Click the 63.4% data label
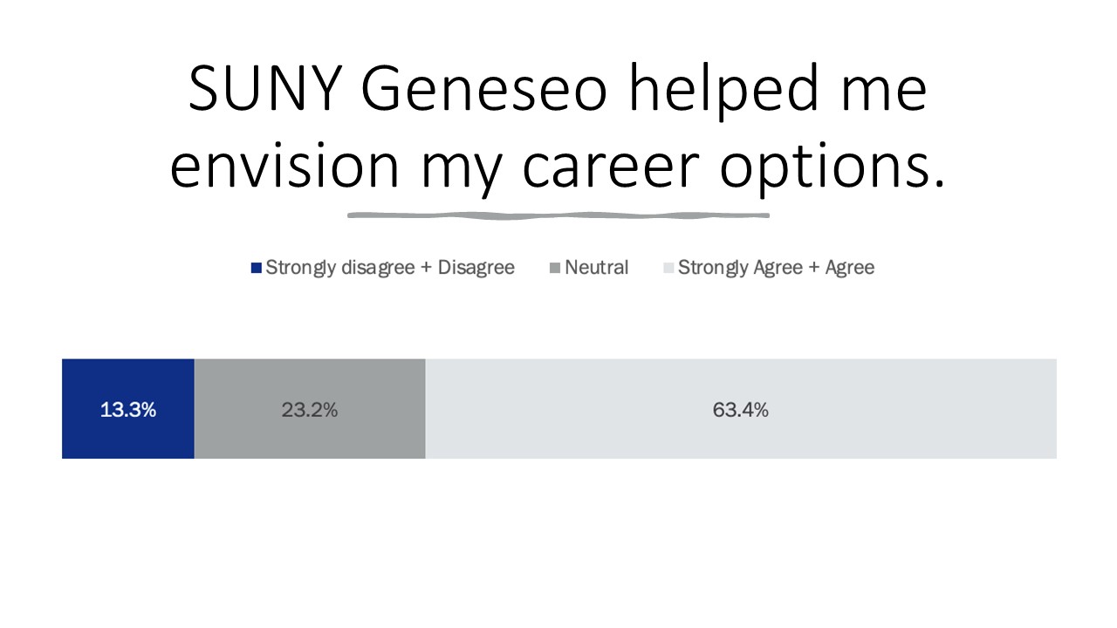The height and width of the screenshot is (628, 1117). [x=740, y=409]
